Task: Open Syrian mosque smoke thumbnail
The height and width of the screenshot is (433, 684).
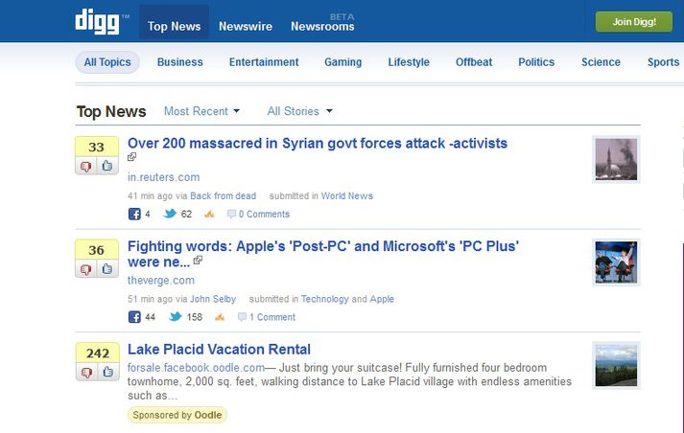Action: (616, 159)
